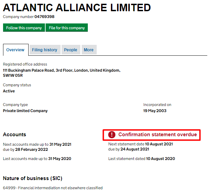Image resolution: width=210 pixels, height=196 pixels.
Task: Click the incorporation date 19 May 2003
Action: [x=155, y=111]
